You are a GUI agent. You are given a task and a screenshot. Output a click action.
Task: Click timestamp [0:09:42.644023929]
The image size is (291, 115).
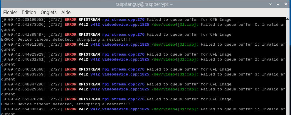[23, 54]
